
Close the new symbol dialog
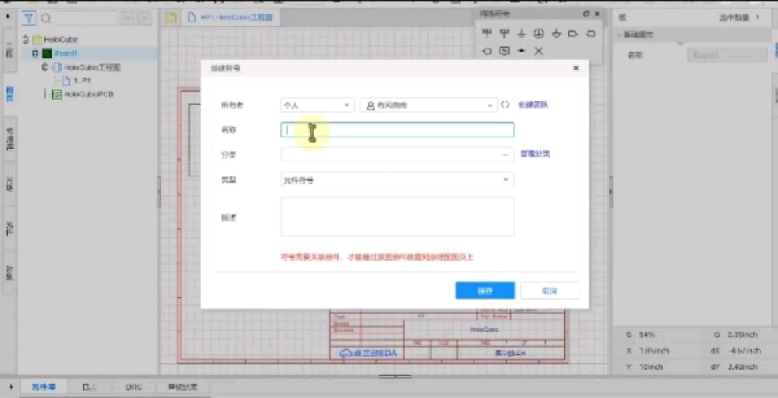point(576,68)
